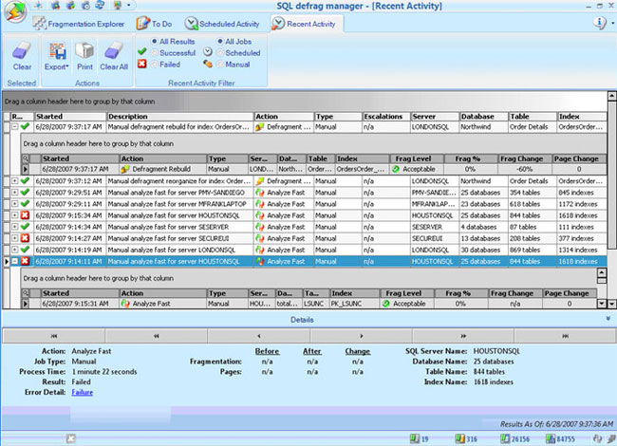Collapse the selected 9:14:11 AM HOUSTONSQL row
Image resolution: width=617 pixels, height=446 pixels.
pyautogui.click(x=15, y=261)
